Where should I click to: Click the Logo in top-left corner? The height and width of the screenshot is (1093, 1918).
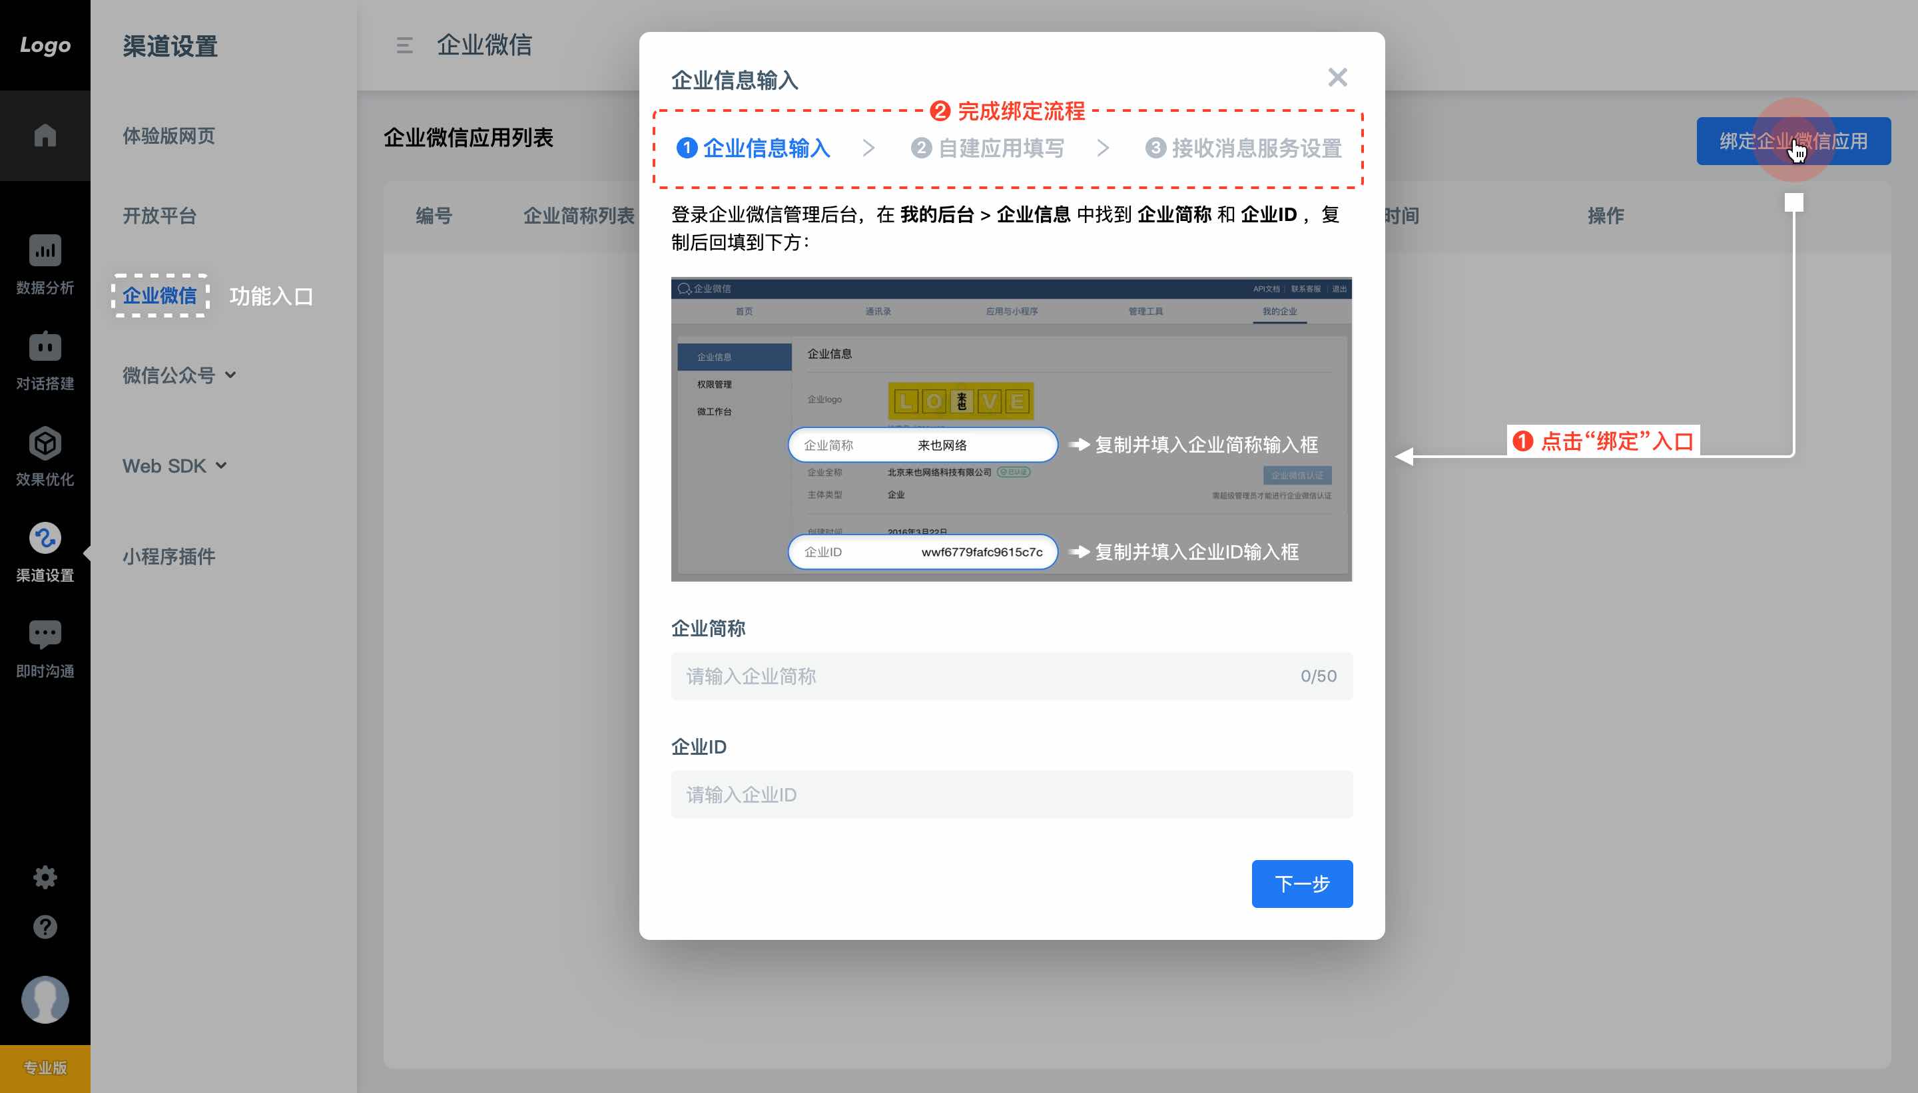tap(45, 45)
